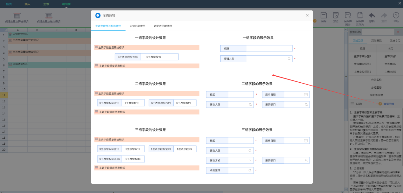Click the 分组名称 variable button
The height and width of the screenshot is (193, 403).
click(x=376, y=80)
